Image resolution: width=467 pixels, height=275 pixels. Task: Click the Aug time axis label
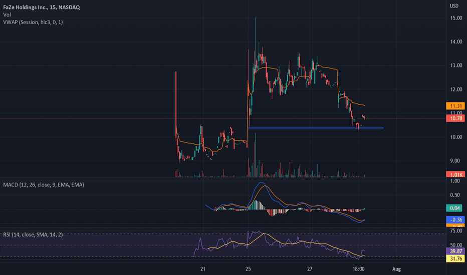point(396,269)
